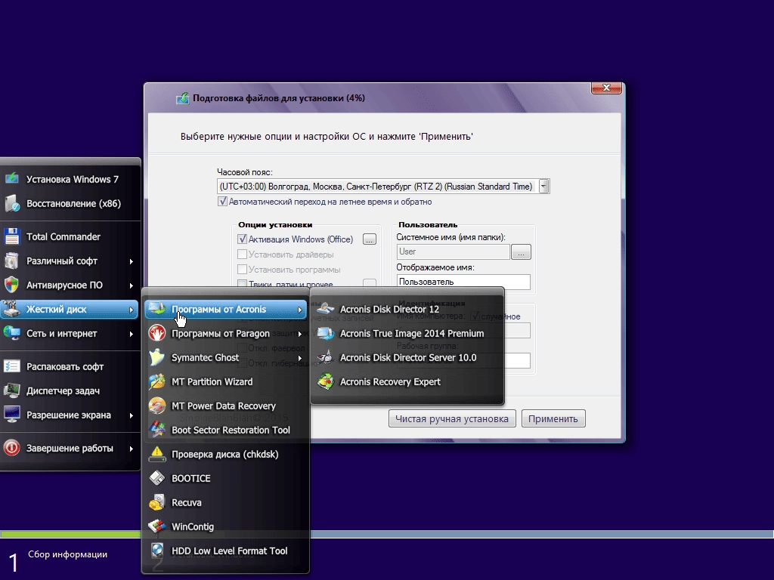Click browse button beside Системное имя field
The image size is (774, 580).
[x=521, y=252]
